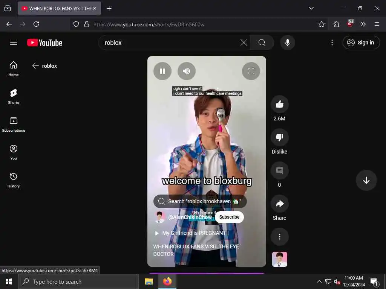
Task: Open network status tray icon
Action: (x=328, y=281)
